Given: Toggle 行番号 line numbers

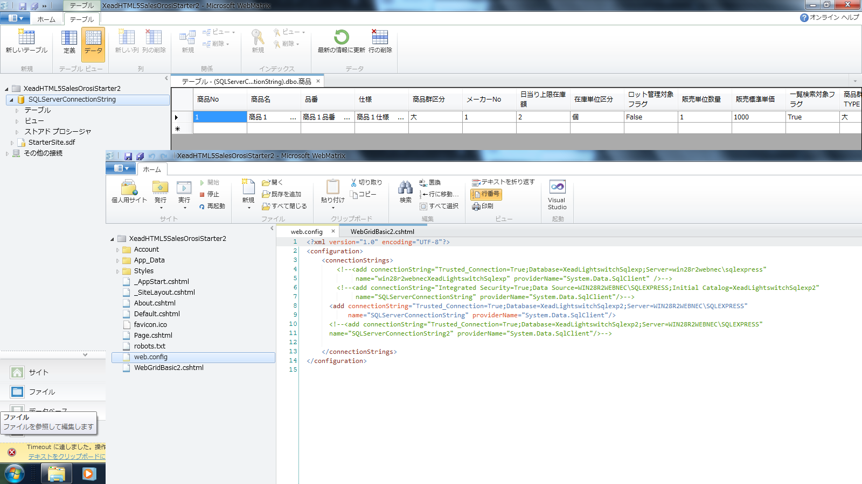Looking at the screenshot, I should (486, 194).
